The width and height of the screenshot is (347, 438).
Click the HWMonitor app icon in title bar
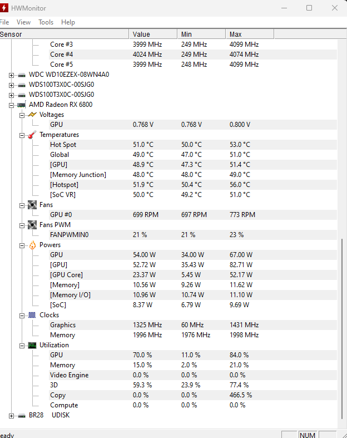pyautogui.click(x=5, y=8)
